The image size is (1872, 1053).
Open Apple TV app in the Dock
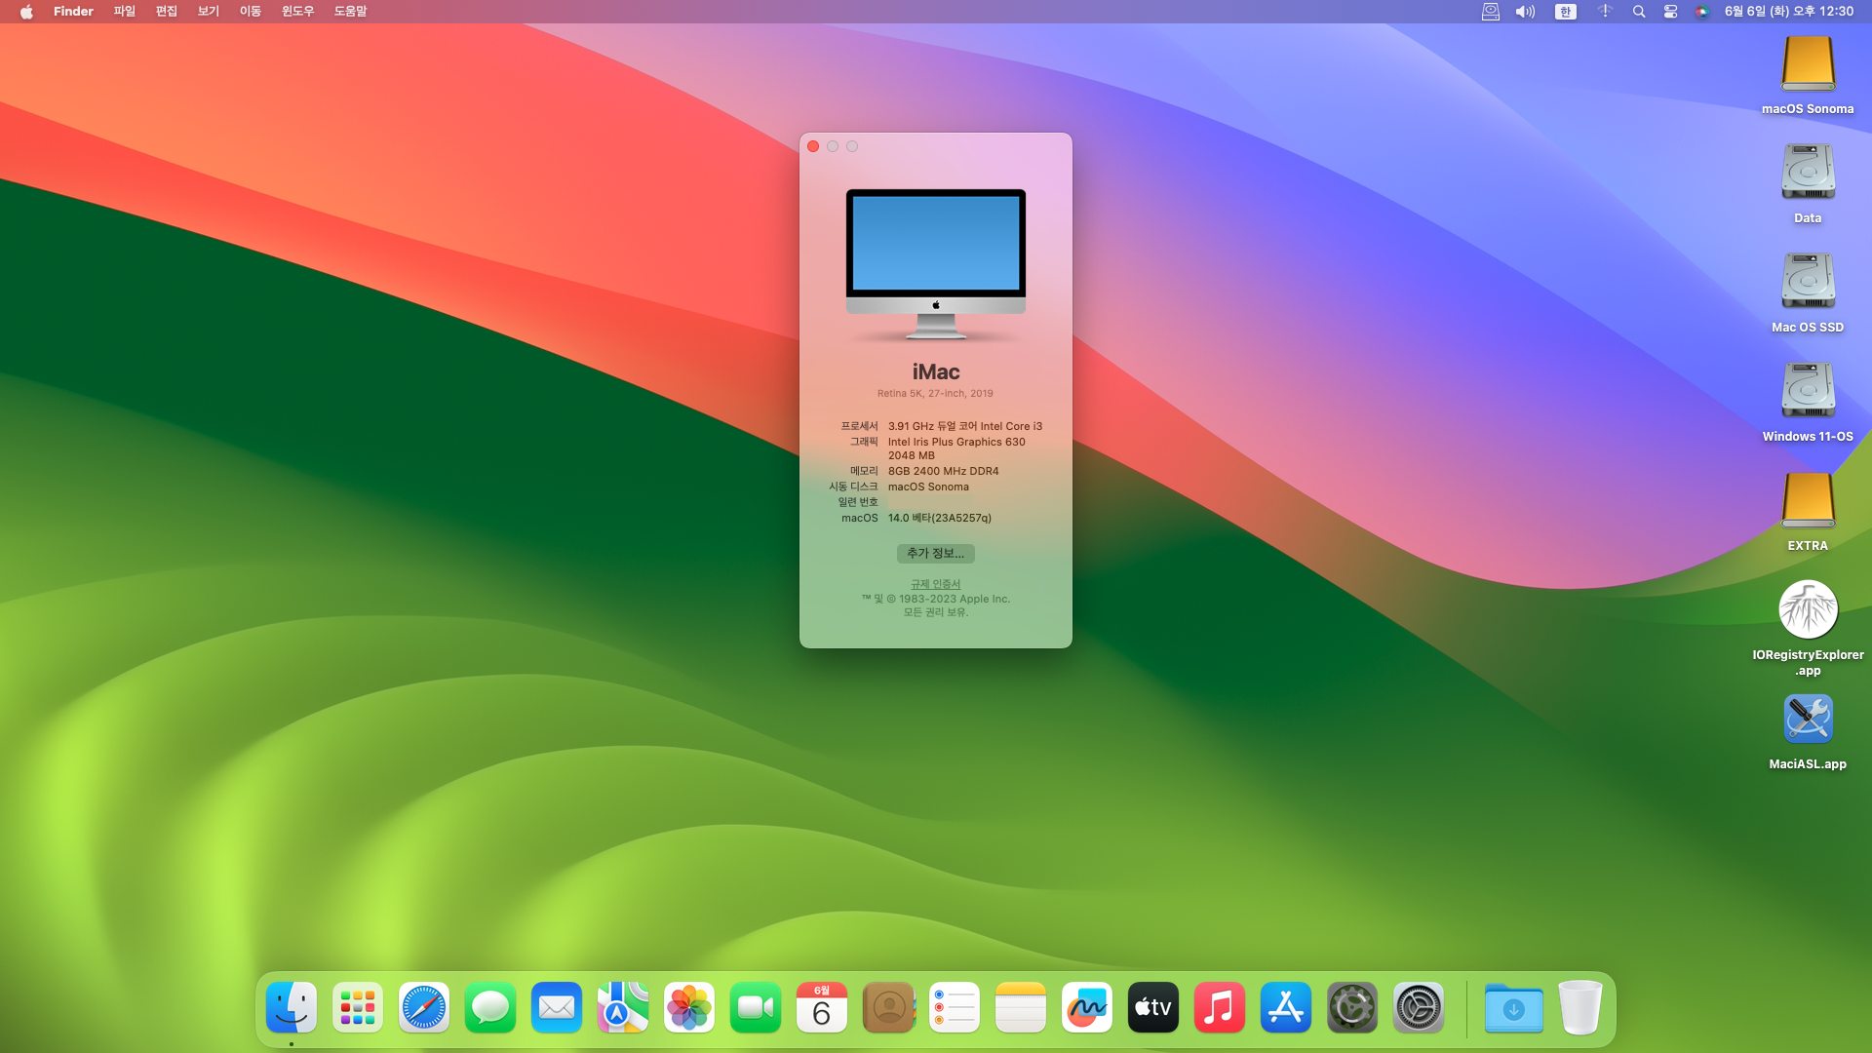pos(1153,1007)
